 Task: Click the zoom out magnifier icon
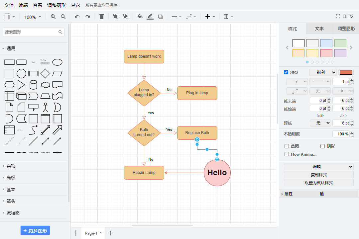[63, 17]
